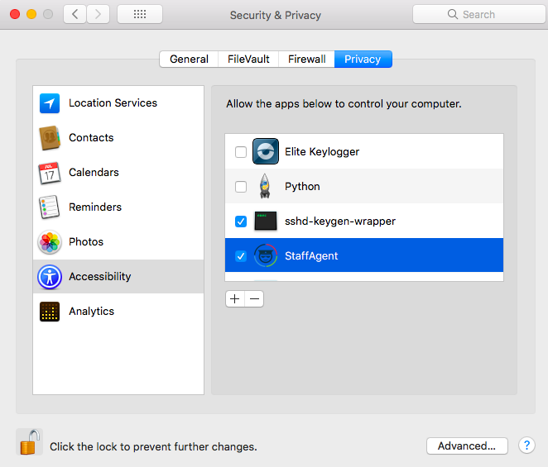
Task: Disable the StaffAgent checkbox
Action: tap(241, 256)
